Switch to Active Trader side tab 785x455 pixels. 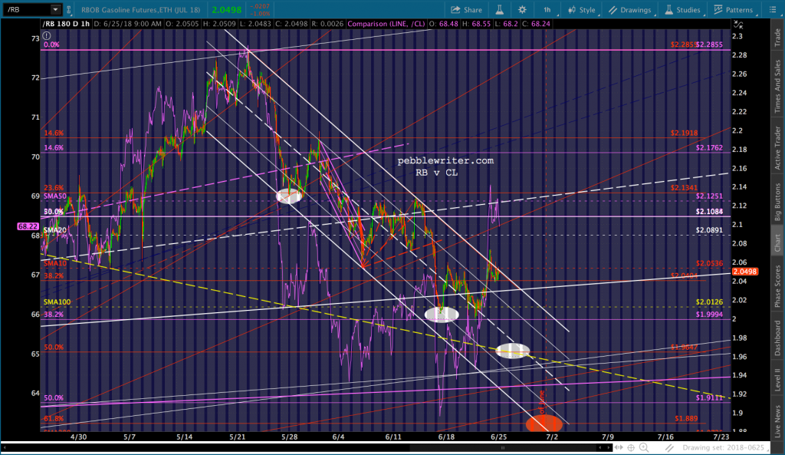pyautogui.click(x=777, y=147)
